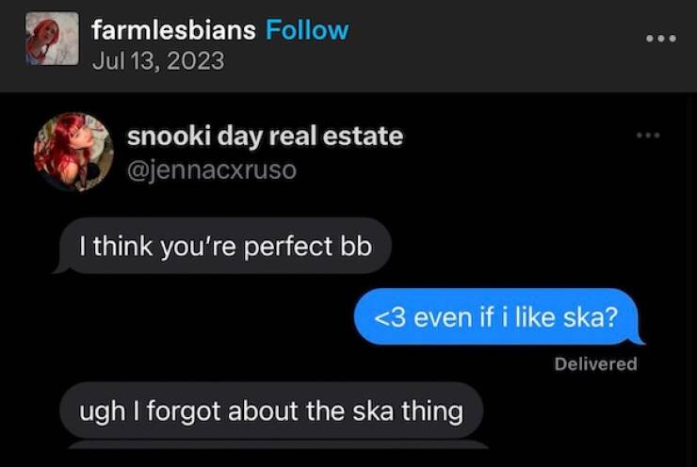This screenshot has width=697, height=467.
Task: Select the blue "even if i like ska?" bubble
Action: (x=499, y=316)
